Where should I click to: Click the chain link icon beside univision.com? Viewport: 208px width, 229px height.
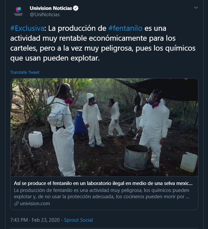16,204
